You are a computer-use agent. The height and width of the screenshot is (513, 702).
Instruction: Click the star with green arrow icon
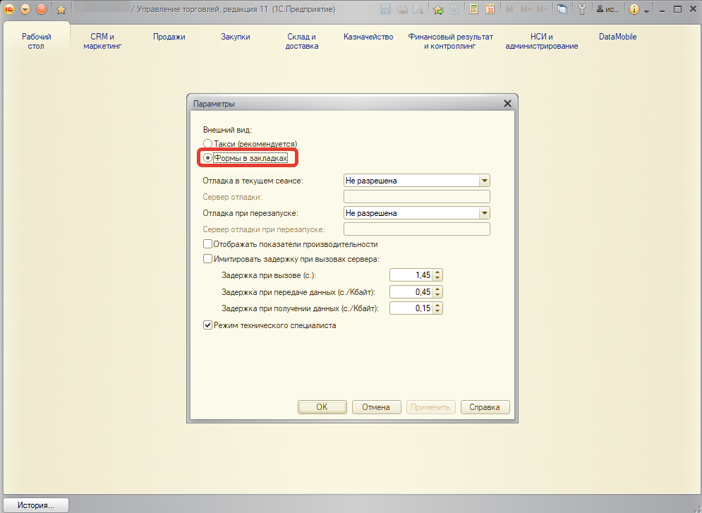pos(438,9)
